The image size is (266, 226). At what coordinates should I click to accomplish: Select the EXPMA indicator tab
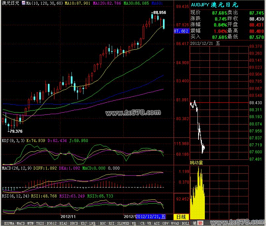pos(9,223)
